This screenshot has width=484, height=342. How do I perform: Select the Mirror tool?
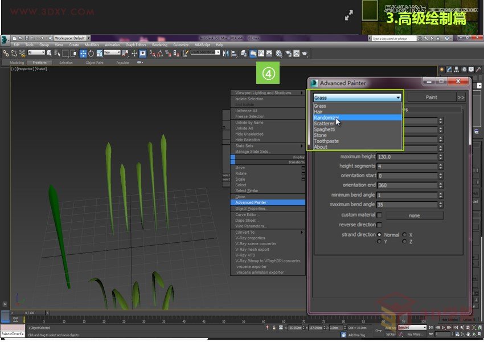tap(224, 52)
